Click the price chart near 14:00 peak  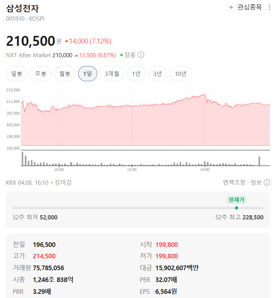point(205,95)
